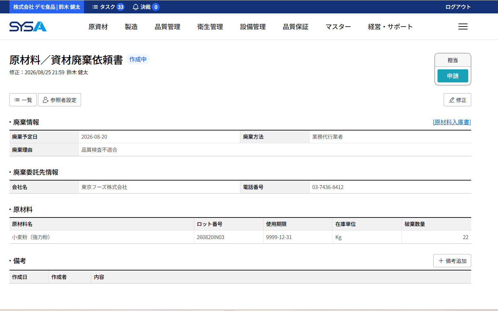The image size is (498, 311).
Task: Click the 作成中 status badge
Action: point(138,59)
